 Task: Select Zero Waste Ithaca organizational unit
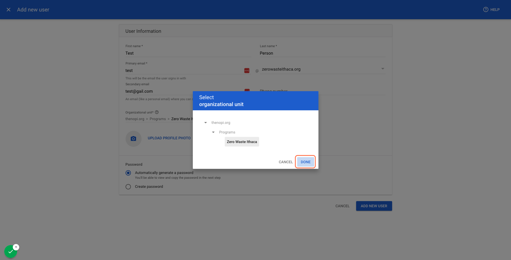tap(242, 142)
